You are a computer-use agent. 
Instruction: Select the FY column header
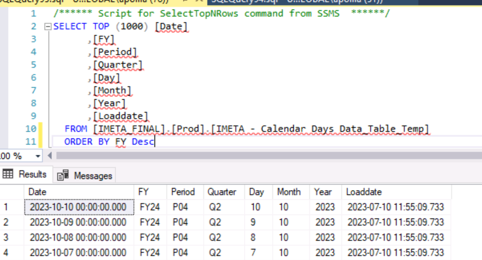point(143,192)
